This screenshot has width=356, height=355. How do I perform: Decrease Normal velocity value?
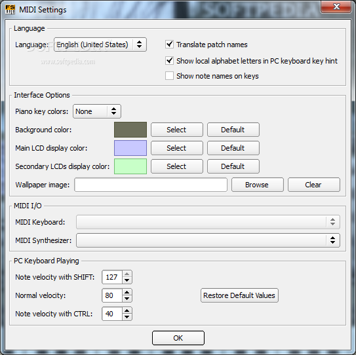pos(127,299)
